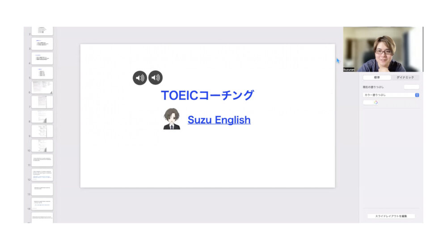Click the first audio speaker icon on slide
Screen dimensions: 447x249
(x=139, y=78)
